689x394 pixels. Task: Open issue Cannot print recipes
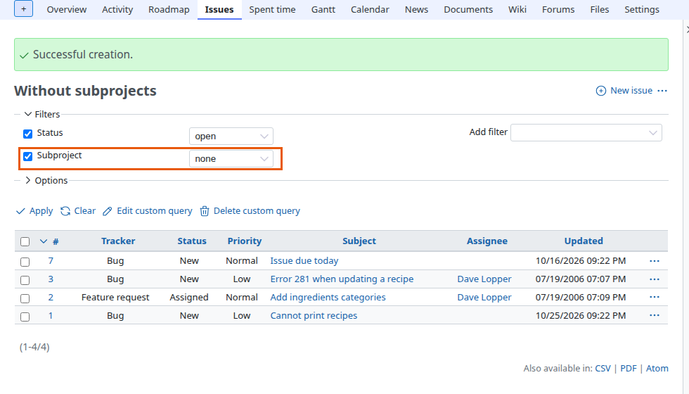(x=314, y=316)
